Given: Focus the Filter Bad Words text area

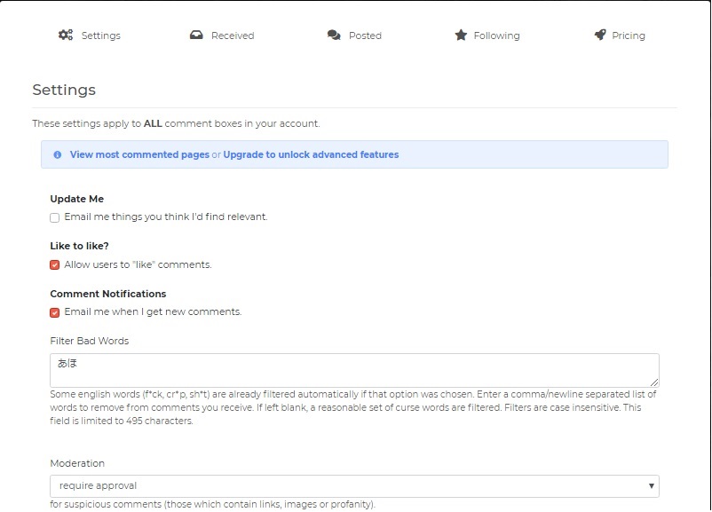Looking at the screenshot, I should (x=353, y=370).
